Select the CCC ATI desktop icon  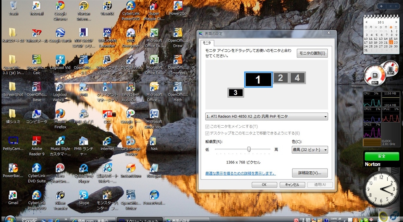click(107, 116)
